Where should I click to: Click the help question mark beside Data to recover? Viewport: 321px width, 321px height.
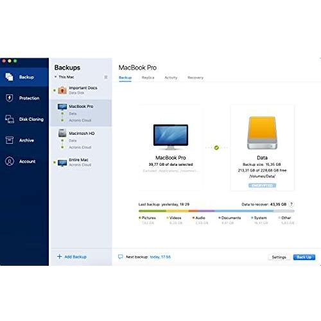291,204
